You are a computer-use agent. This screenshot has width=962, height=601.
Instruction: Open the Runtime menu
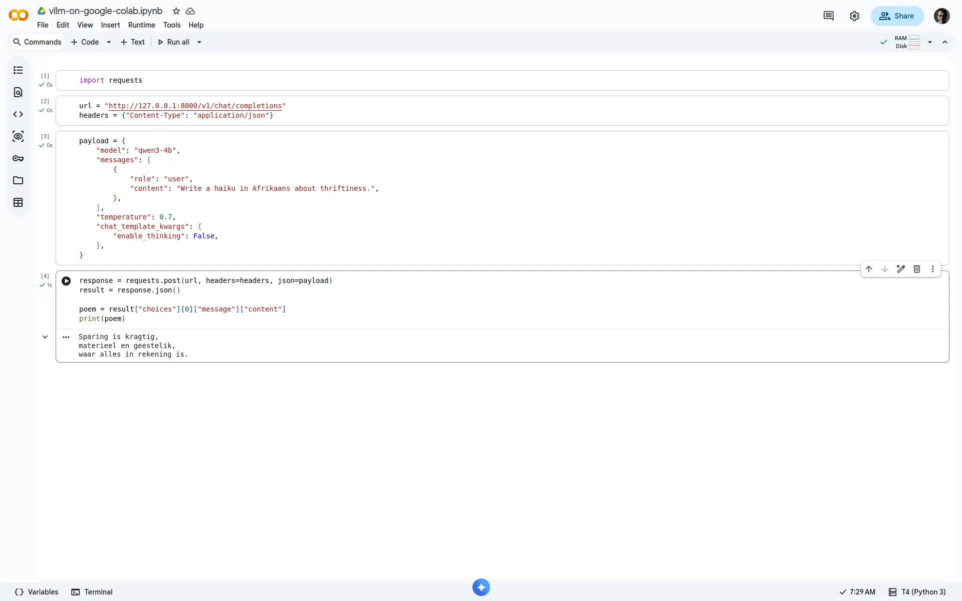[x=141, y=25]
